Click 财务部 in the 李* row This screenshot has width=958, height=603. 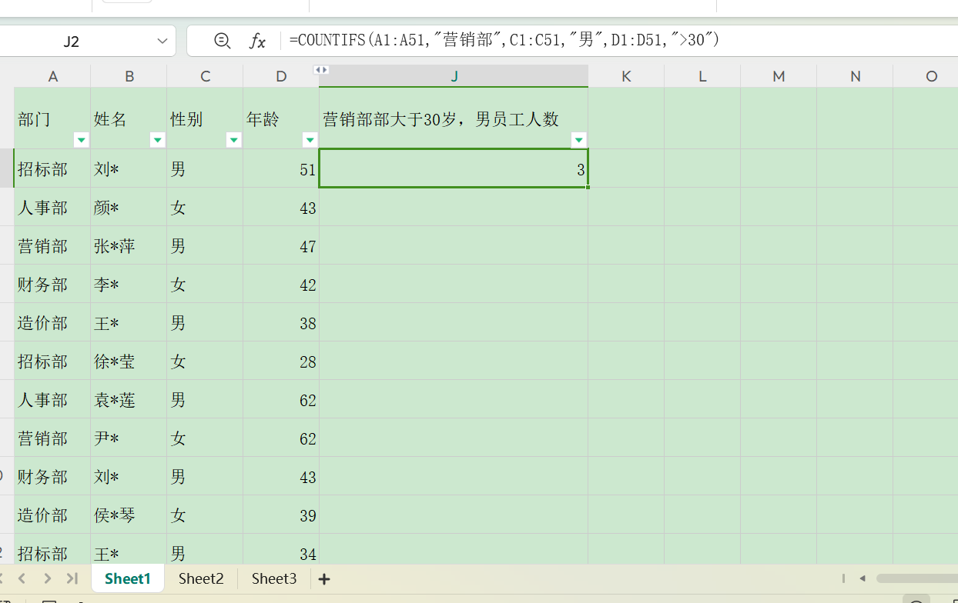point(52,285)
